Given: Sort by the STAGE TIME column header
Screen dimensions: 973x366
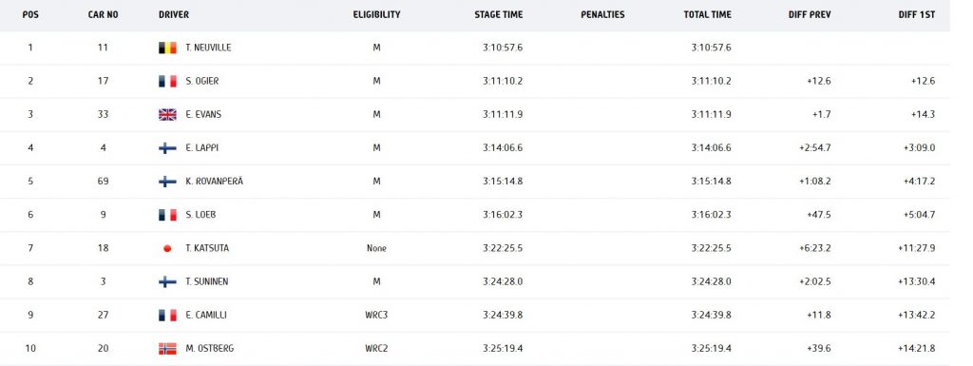Looking at the screenshot, I should [499, 15].
